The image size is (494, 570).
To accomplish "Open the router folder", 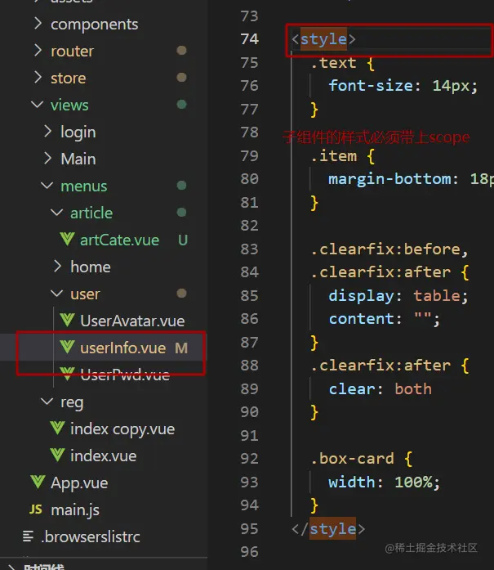I will 72,51.
